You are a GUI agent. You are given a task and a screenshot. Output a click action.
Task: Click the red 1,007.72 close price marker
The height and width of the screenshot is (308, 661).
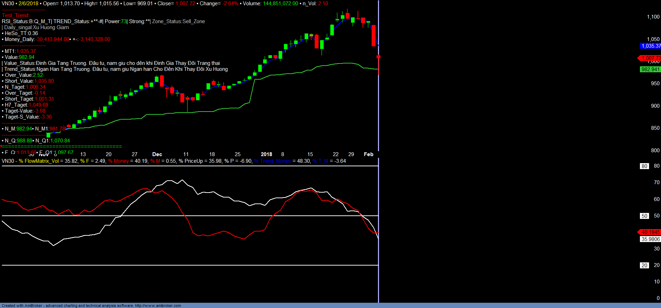coord(650,58)
